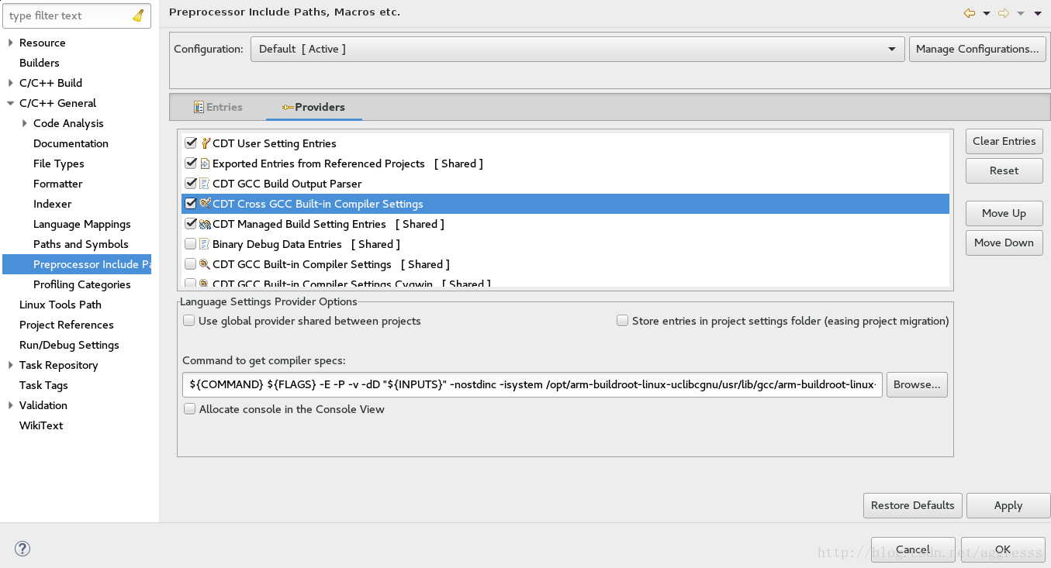Image resolution: width=1051 pixels, height=568 pixels.
Task: Select Project References in the tree
Action: [67, 325]
